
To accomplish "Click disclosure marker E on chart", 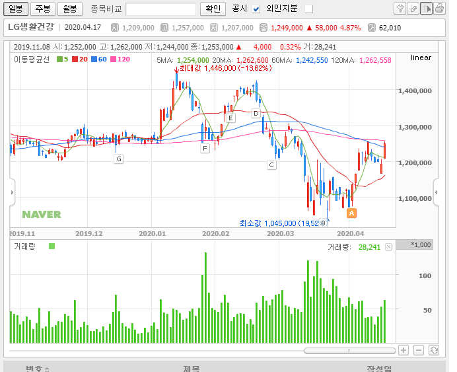I will 230,118.
